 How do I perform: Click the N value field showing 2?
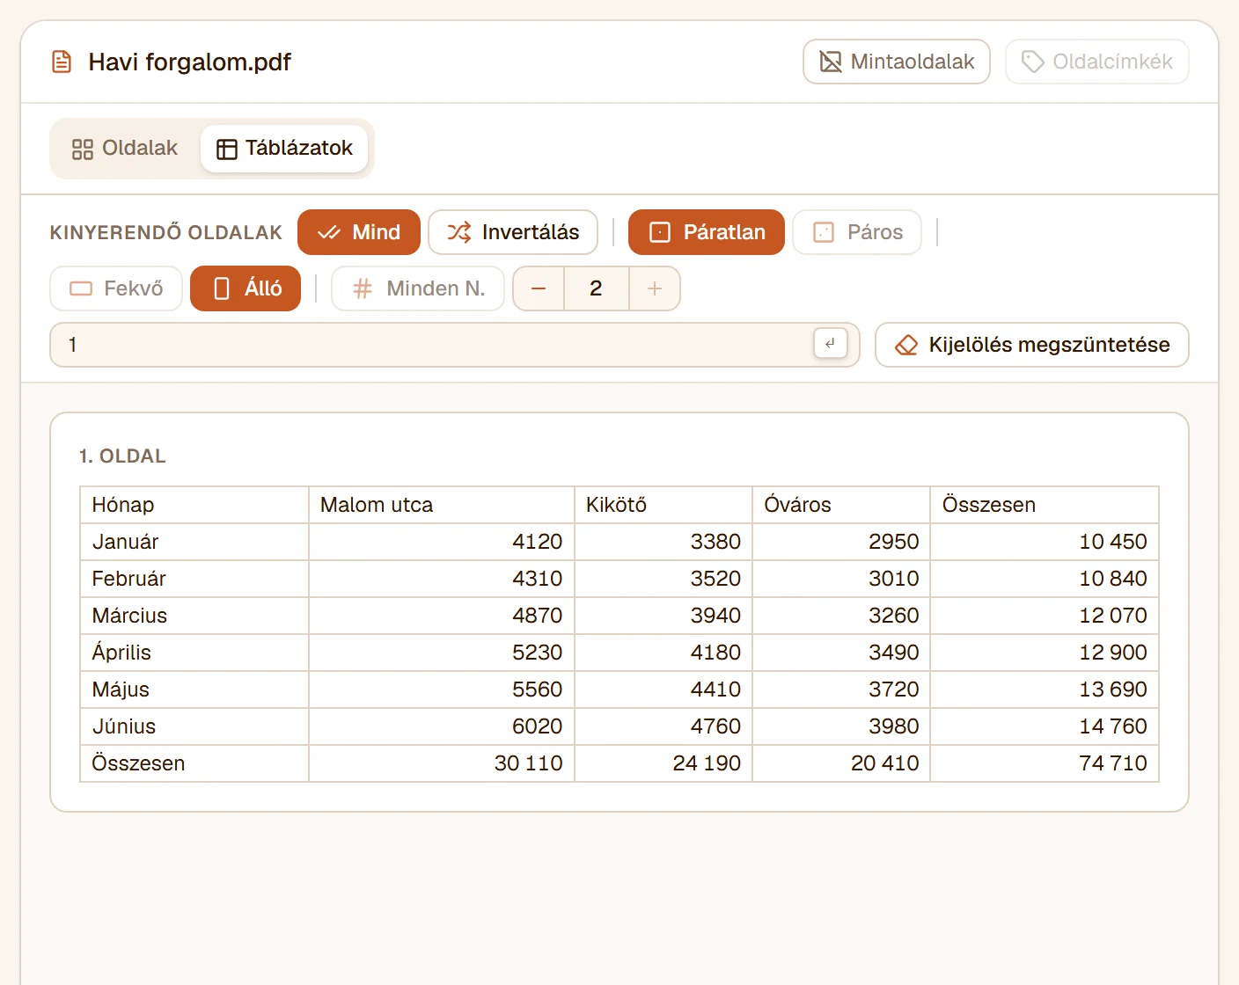click(x=596, y=288)
